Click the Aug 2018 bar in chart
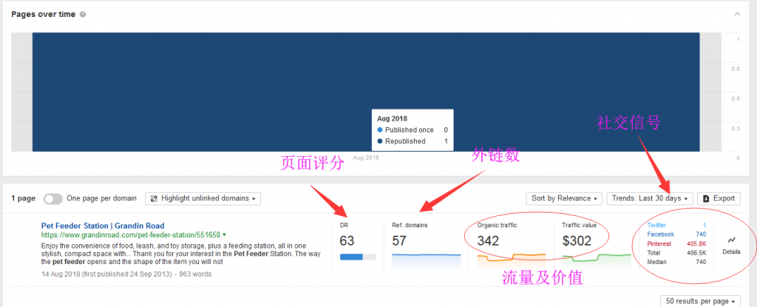The image size is (757, 307). (x=366, y=92)
